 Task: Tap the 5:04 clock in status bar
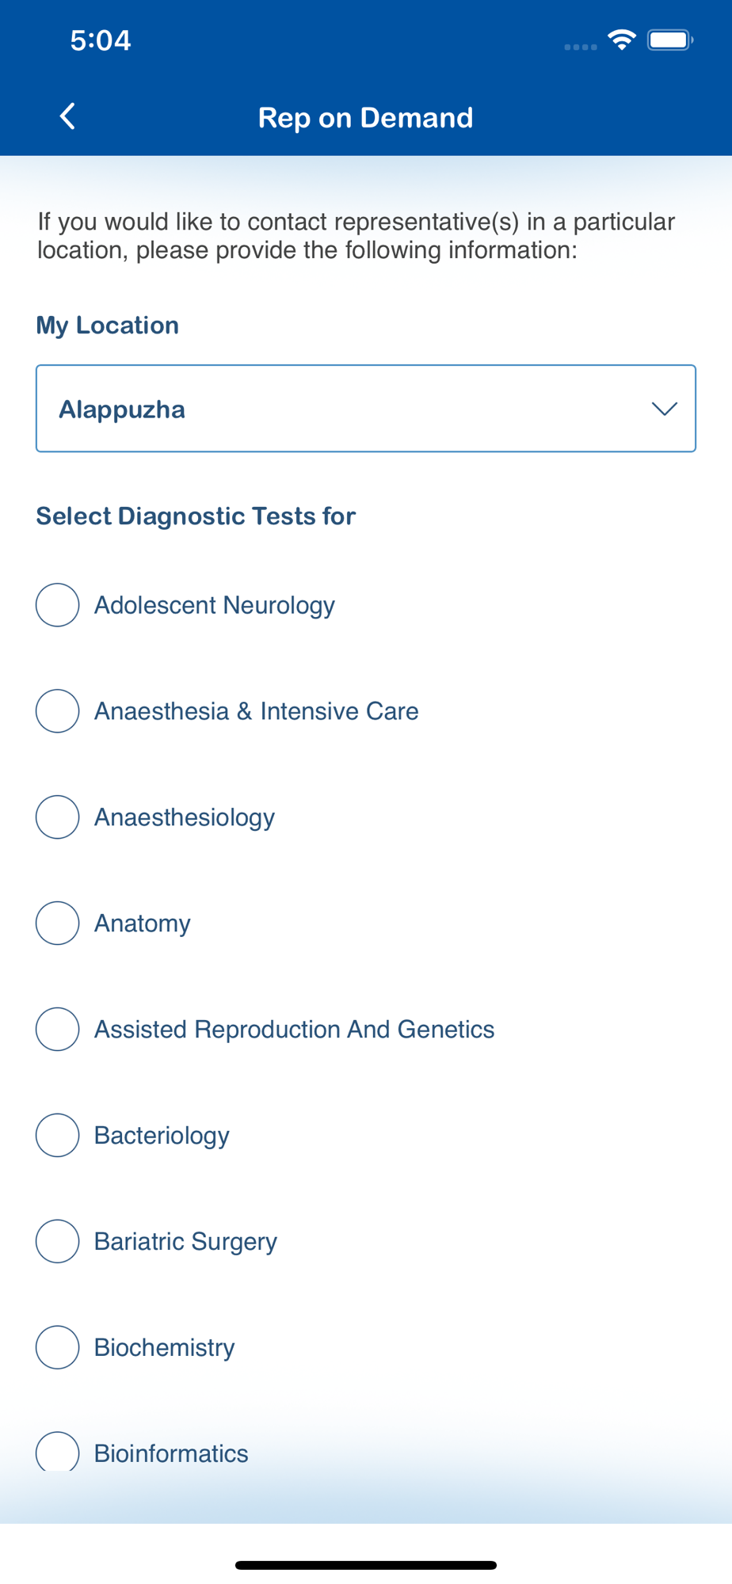click(x=101, y=40)
